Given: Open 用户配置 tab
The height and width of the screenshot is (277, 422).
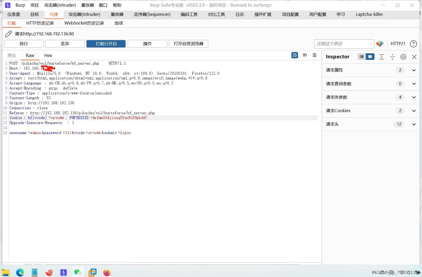Looking at the screenshot, I should pos(318,15).
